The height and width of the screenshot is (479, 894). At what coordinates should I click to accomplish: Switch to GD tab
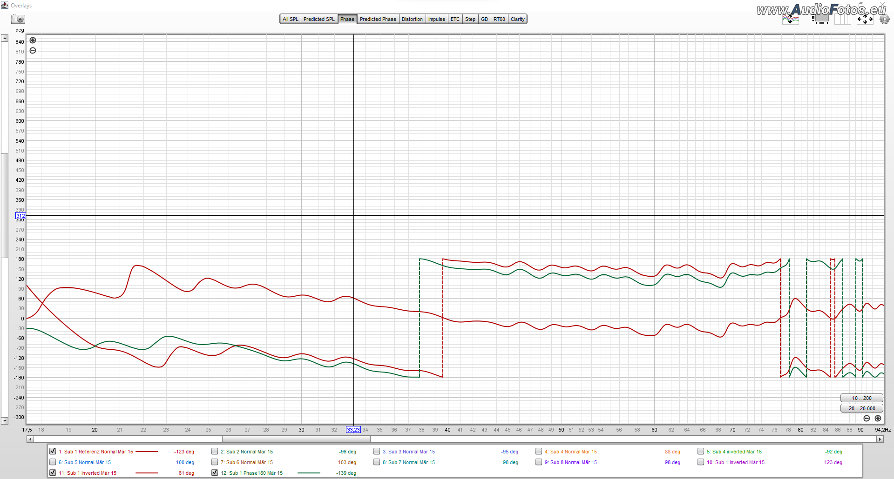click(485, 19)
